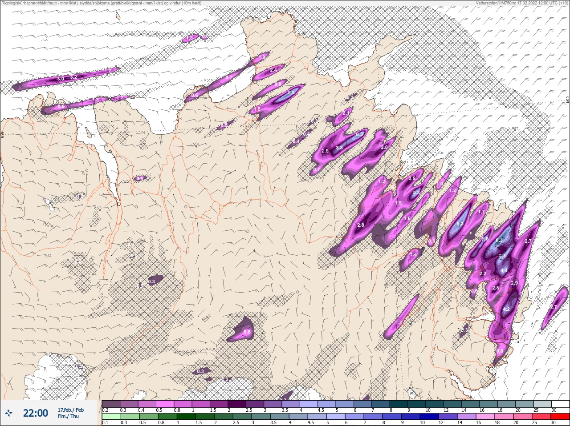Image resolution: width=570 pixels, height=426 pixels.
Task: Click the '2.9' precipitation value on the map
Action: click(514, 283)
